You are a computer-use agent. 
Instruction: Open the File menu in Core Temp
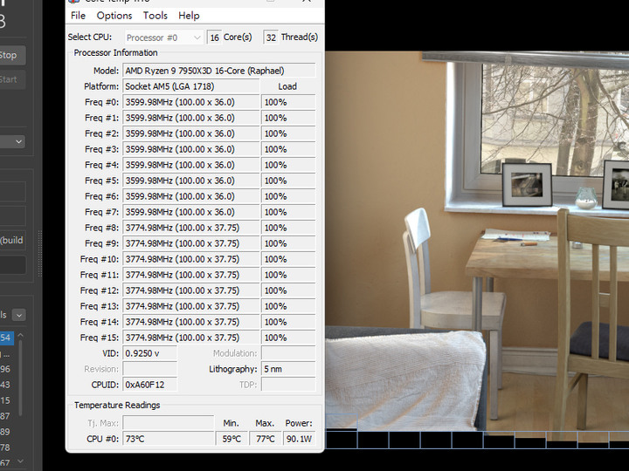pos(78,16)
